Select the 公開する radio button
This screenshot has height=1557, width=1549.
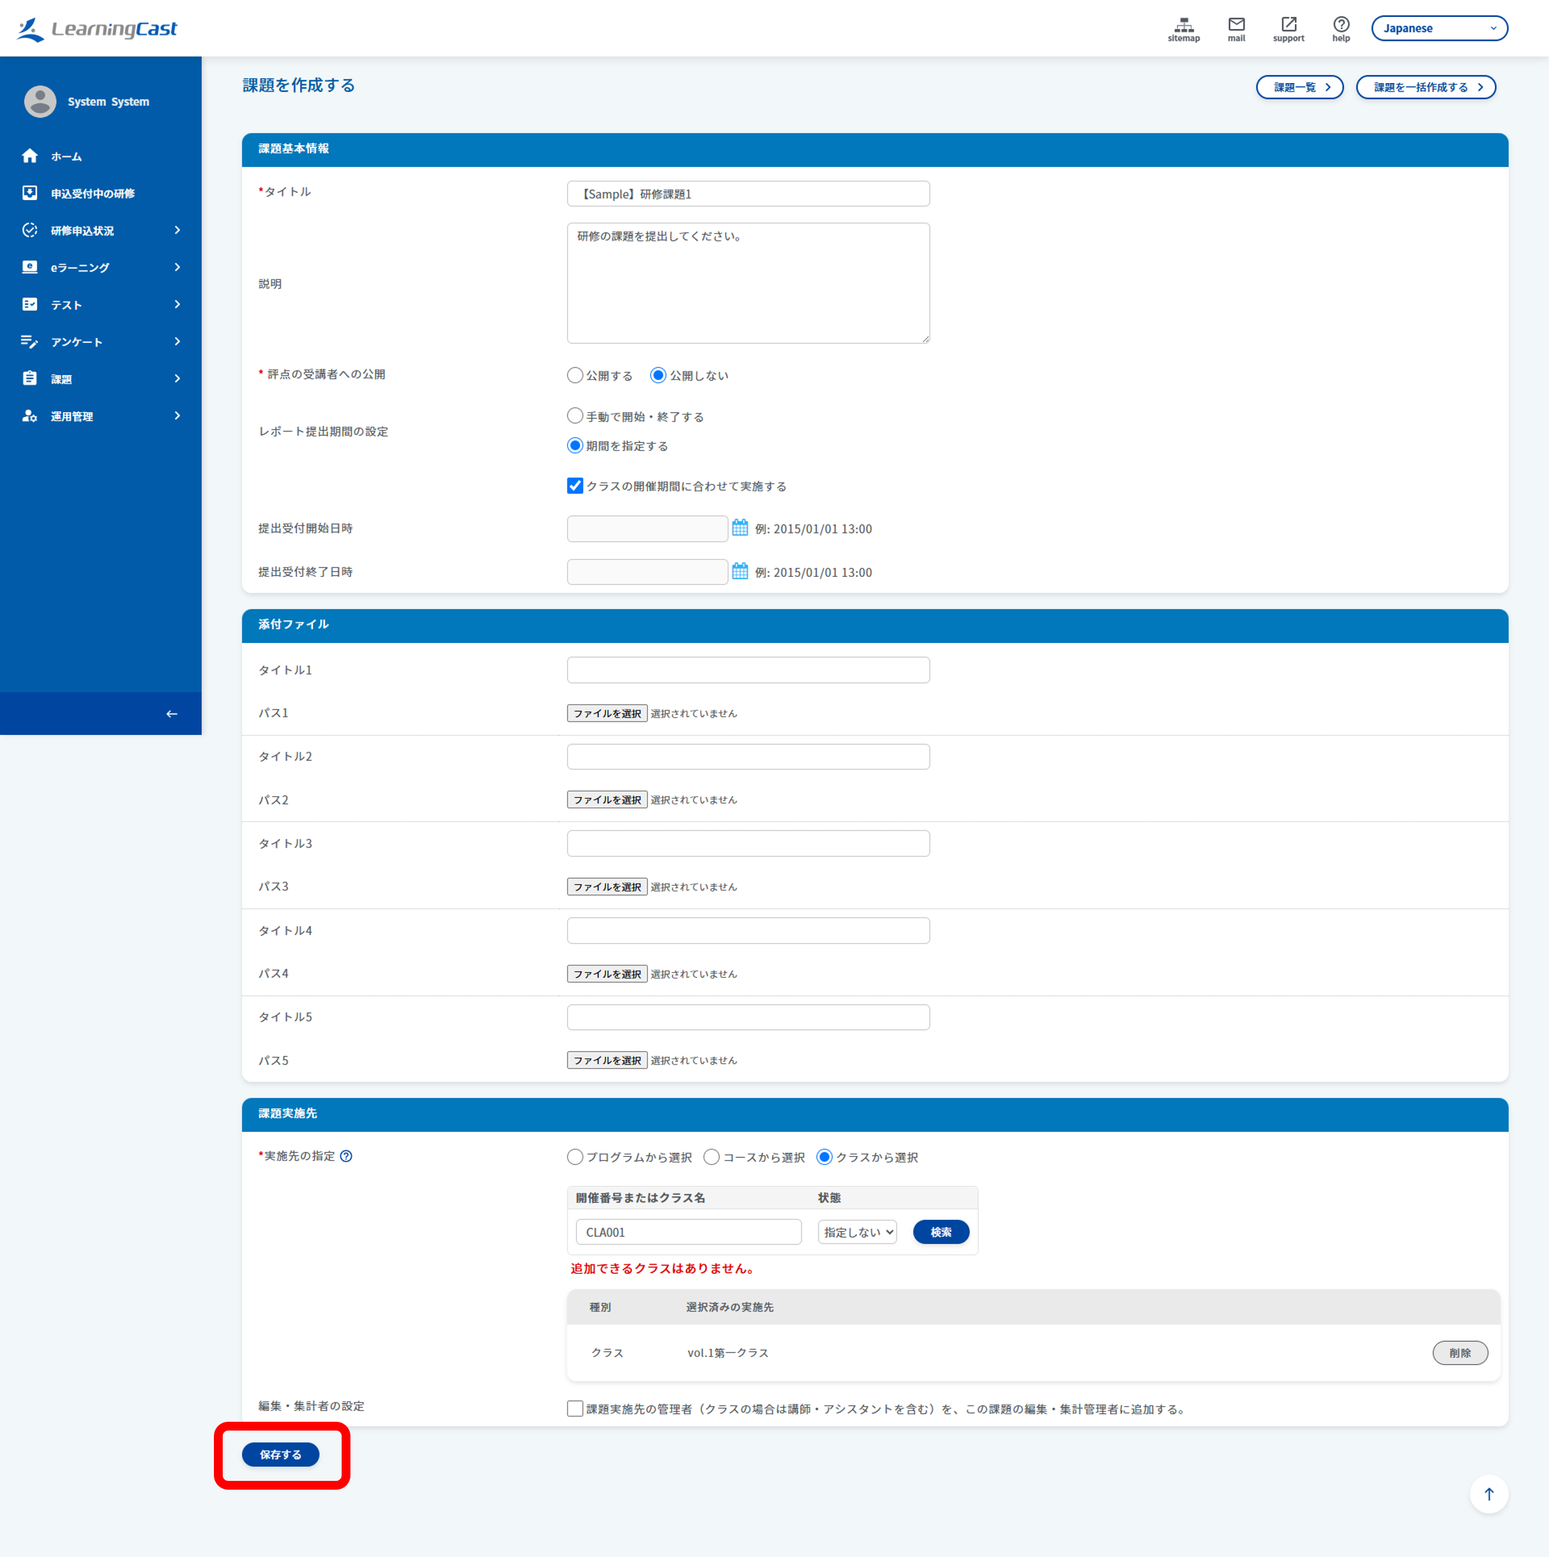coord(574,375)
